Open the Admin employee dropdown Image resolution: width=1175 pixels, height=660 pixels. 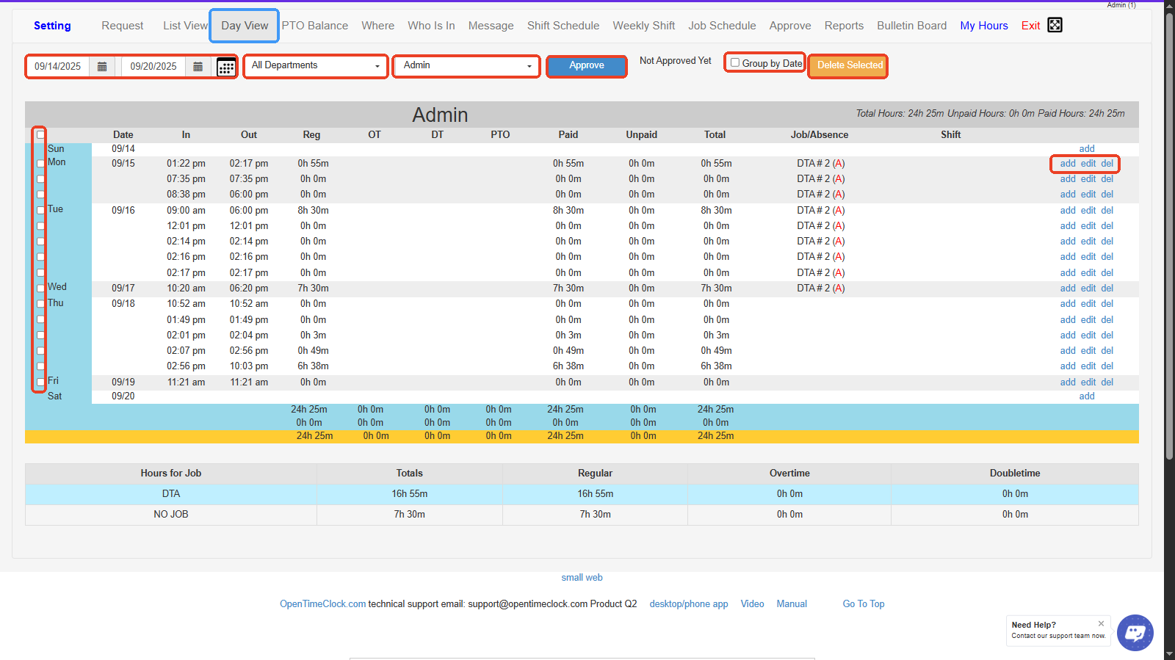click(466, 66)
